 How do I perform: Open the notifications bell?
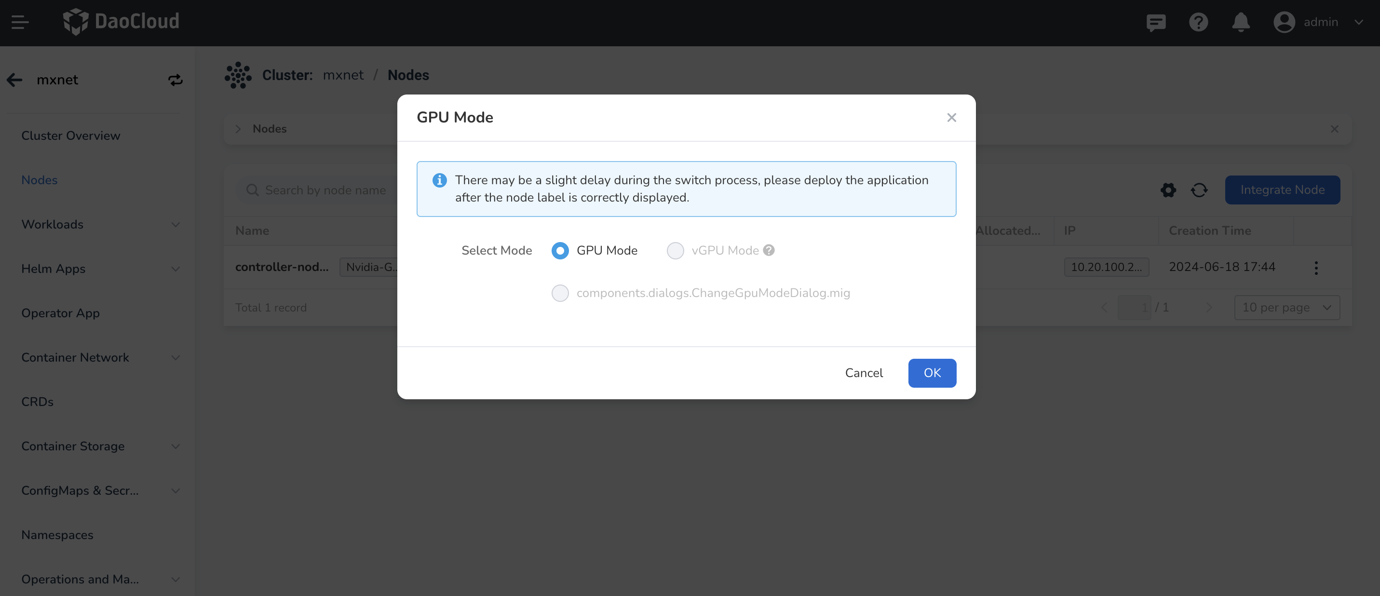point(1241,23)
